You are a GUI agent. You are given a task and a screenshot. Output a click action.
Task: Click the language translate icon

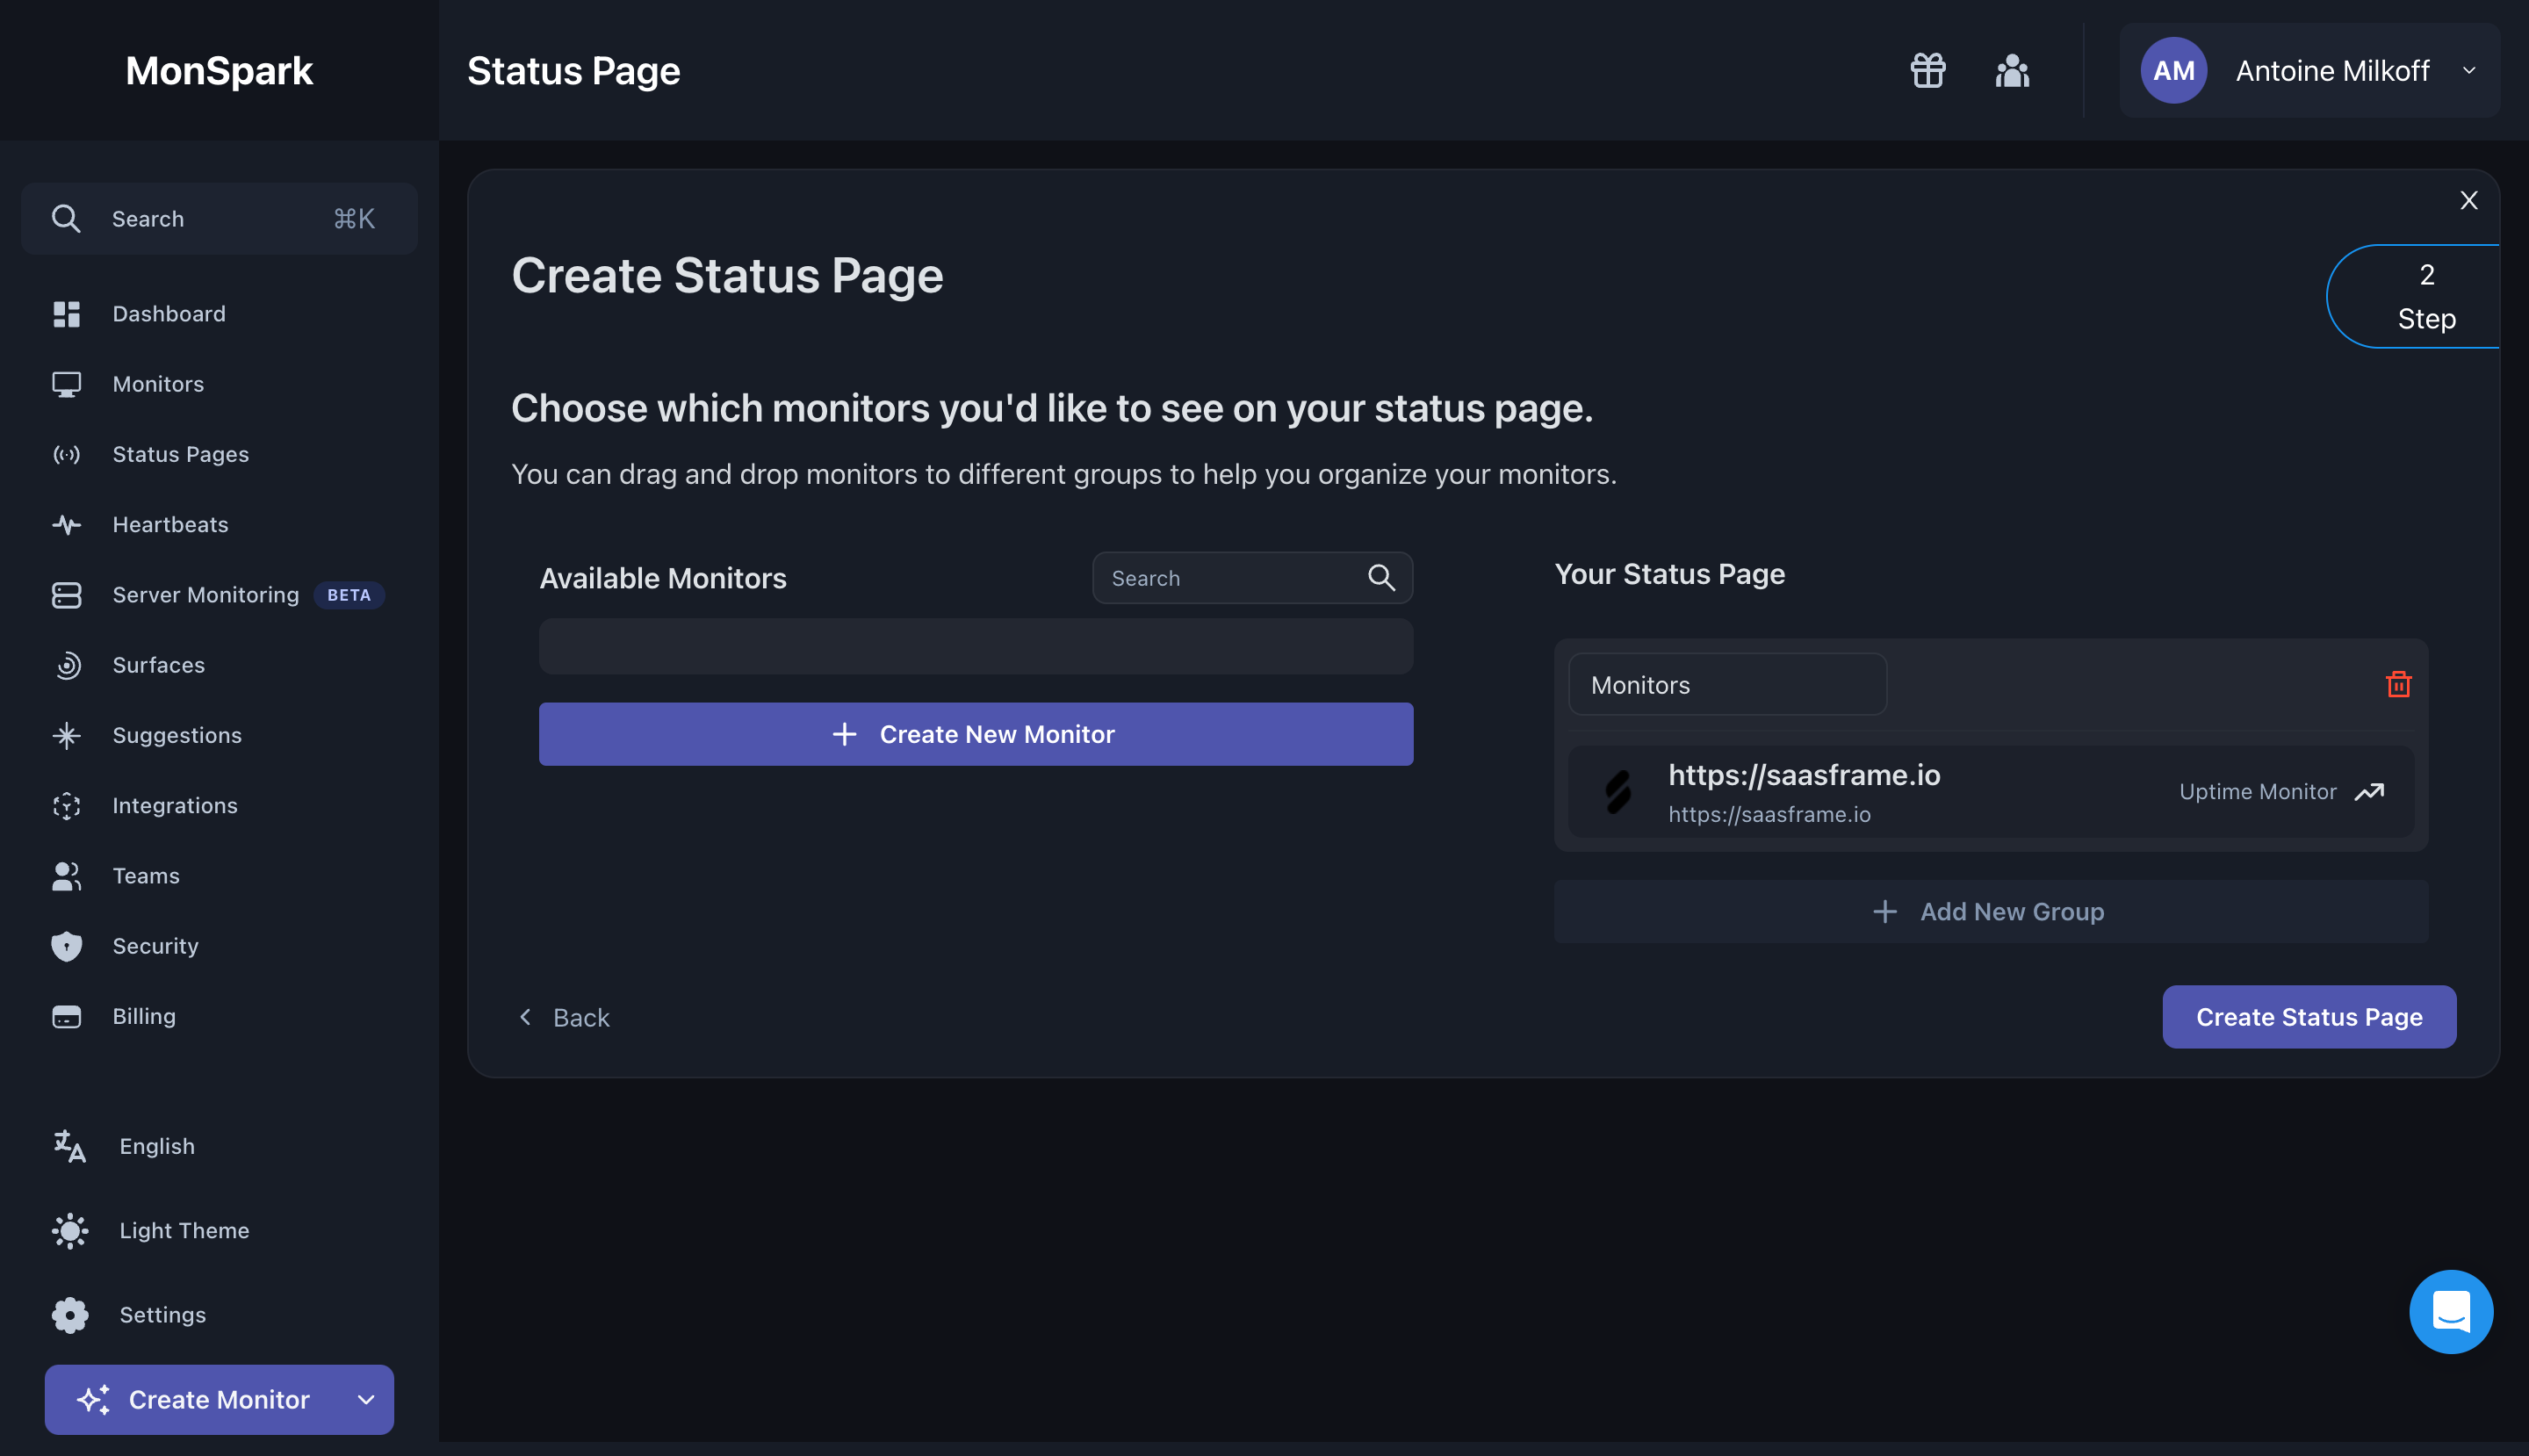(x=70, y=1146)
